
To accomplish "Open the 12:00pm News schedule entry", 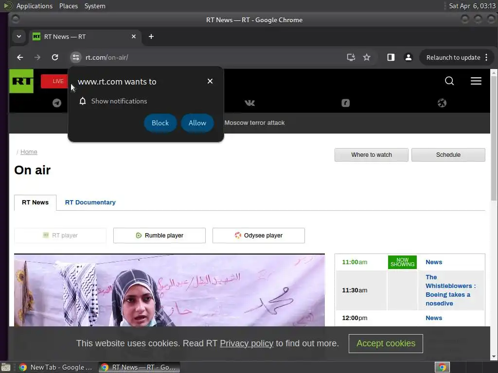I will (433, 318).
